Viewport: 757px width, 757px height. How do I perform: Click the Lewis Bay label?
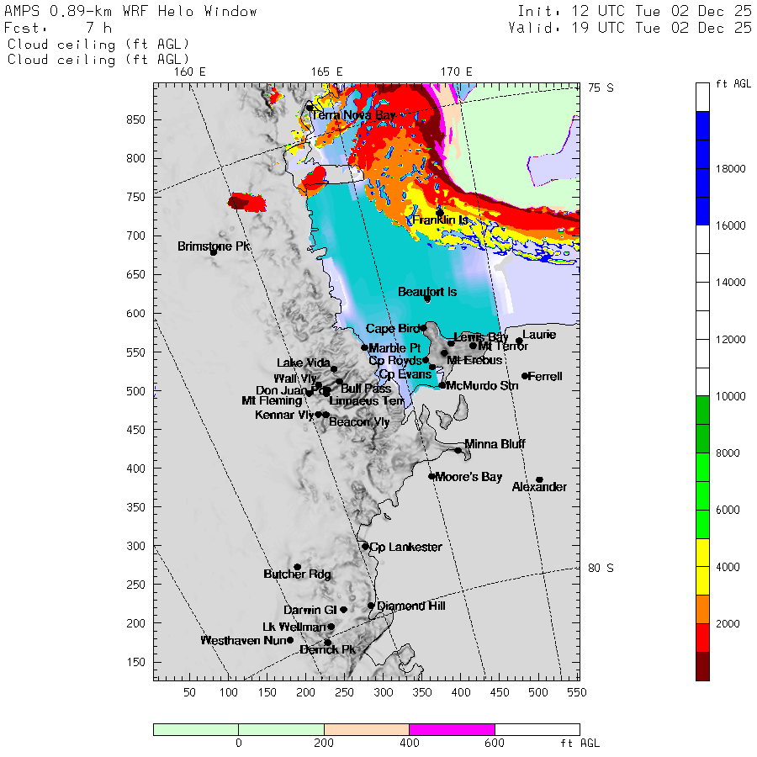click(x=481, y=337)
